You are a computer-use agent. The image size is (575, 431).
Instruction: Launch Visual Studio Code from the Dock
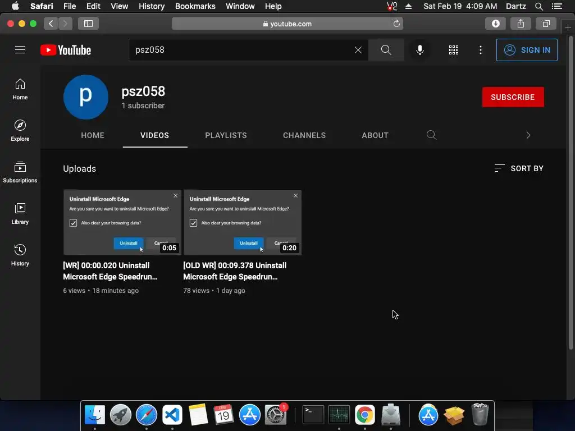(172, 415)
